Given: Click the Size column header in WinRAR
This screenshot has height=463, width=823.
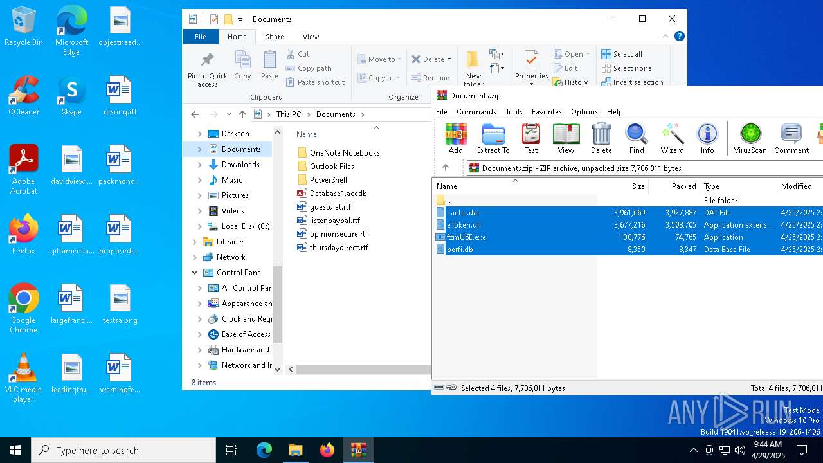Looking at the screenshot, I should [623, 186].
